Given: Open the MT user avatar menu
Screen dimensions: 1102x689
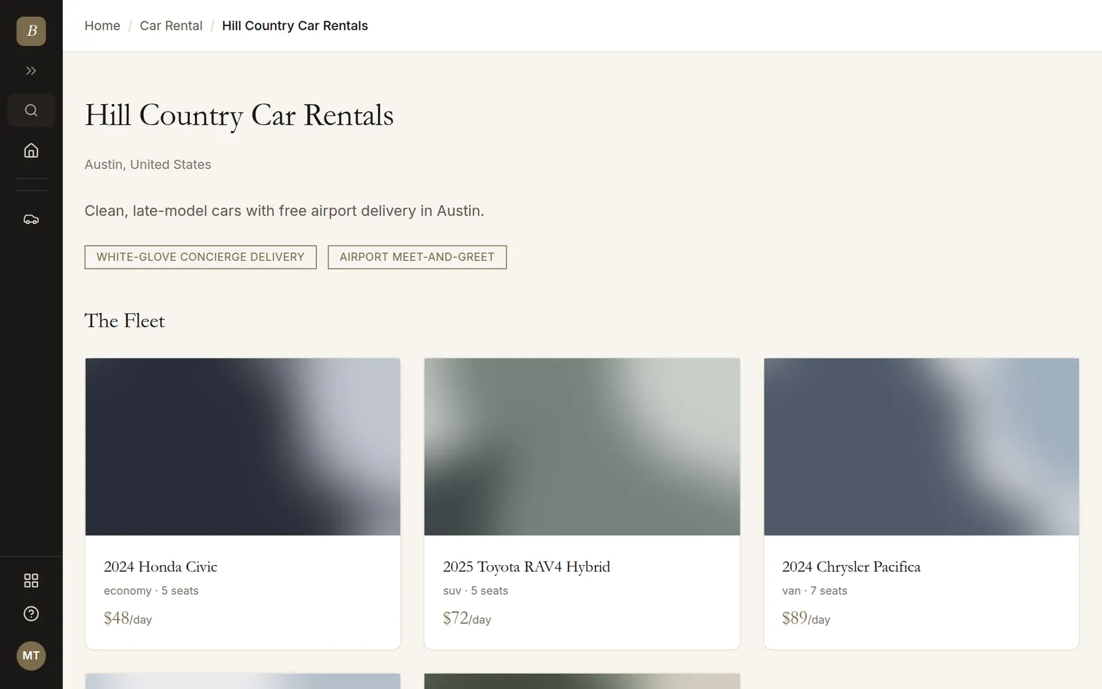Looking at the screenshot, I should coord(31,655).
